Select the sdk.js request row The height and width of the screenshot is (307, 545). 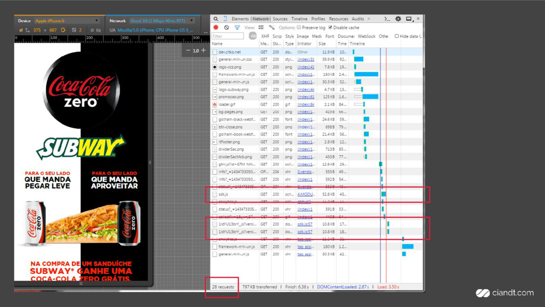[317, 194]
